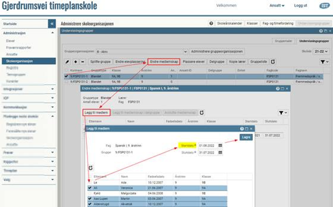The height and width of the screenshot is (207, 333).
Task: Uncheck the Aas Lupen student checkbox
Action: pyautogui.click(x=89, y=198)
